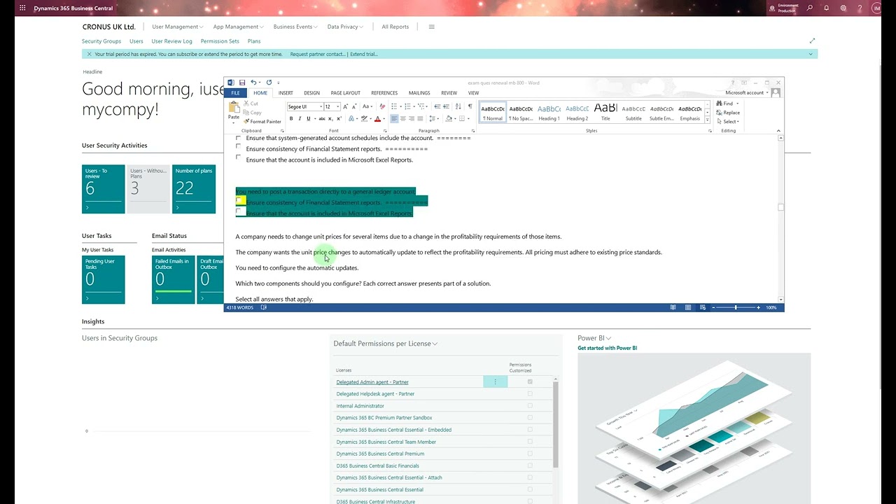Expand the Data Privacy menu
896x504 pixels.
(345, 27)
